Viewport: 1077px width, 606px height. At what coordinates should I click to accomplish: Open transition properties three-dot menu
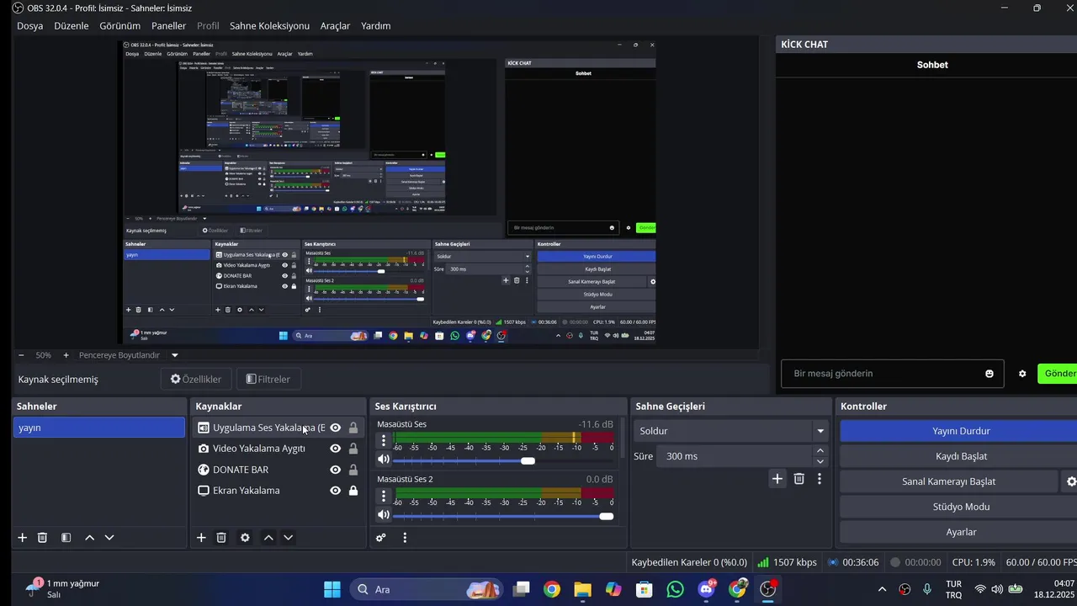coord(820,479)
